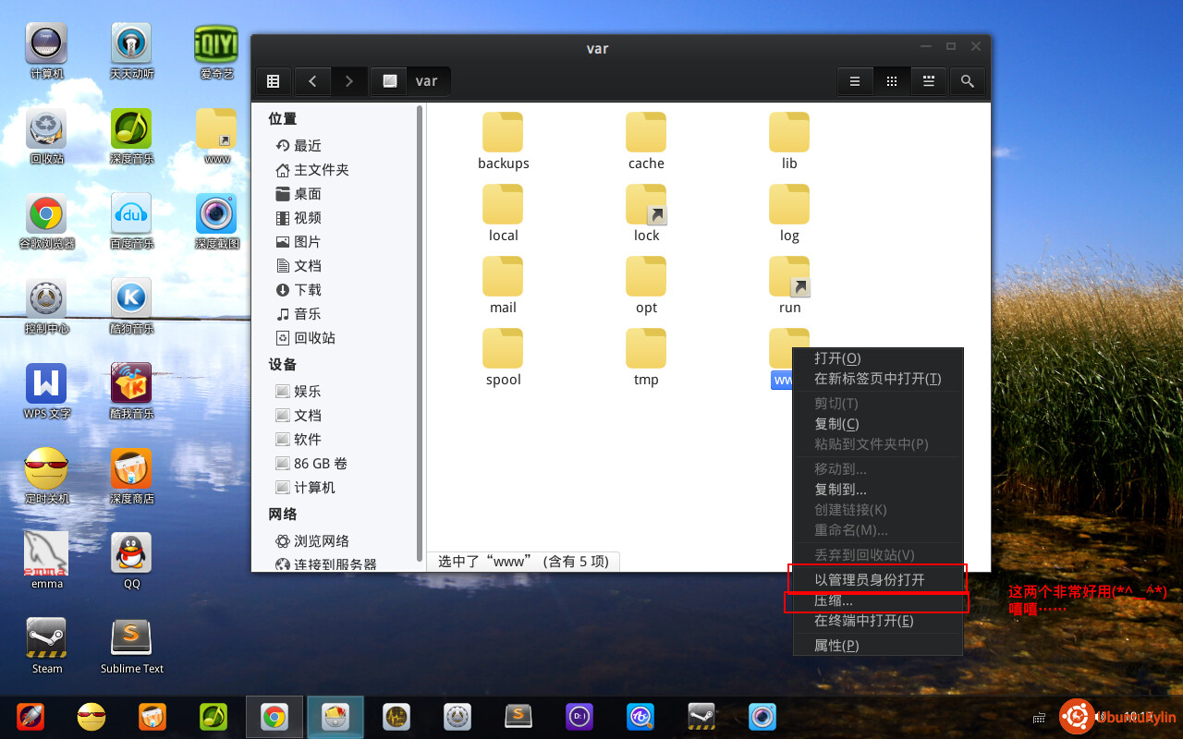Go forward with the right arrow
This screenshot has height=739, width=1183.
tap(348, 81)
